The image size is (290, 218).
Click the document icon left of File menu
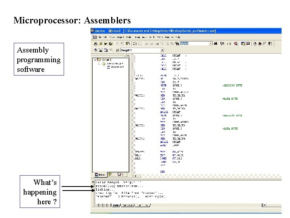coord(95,37)
